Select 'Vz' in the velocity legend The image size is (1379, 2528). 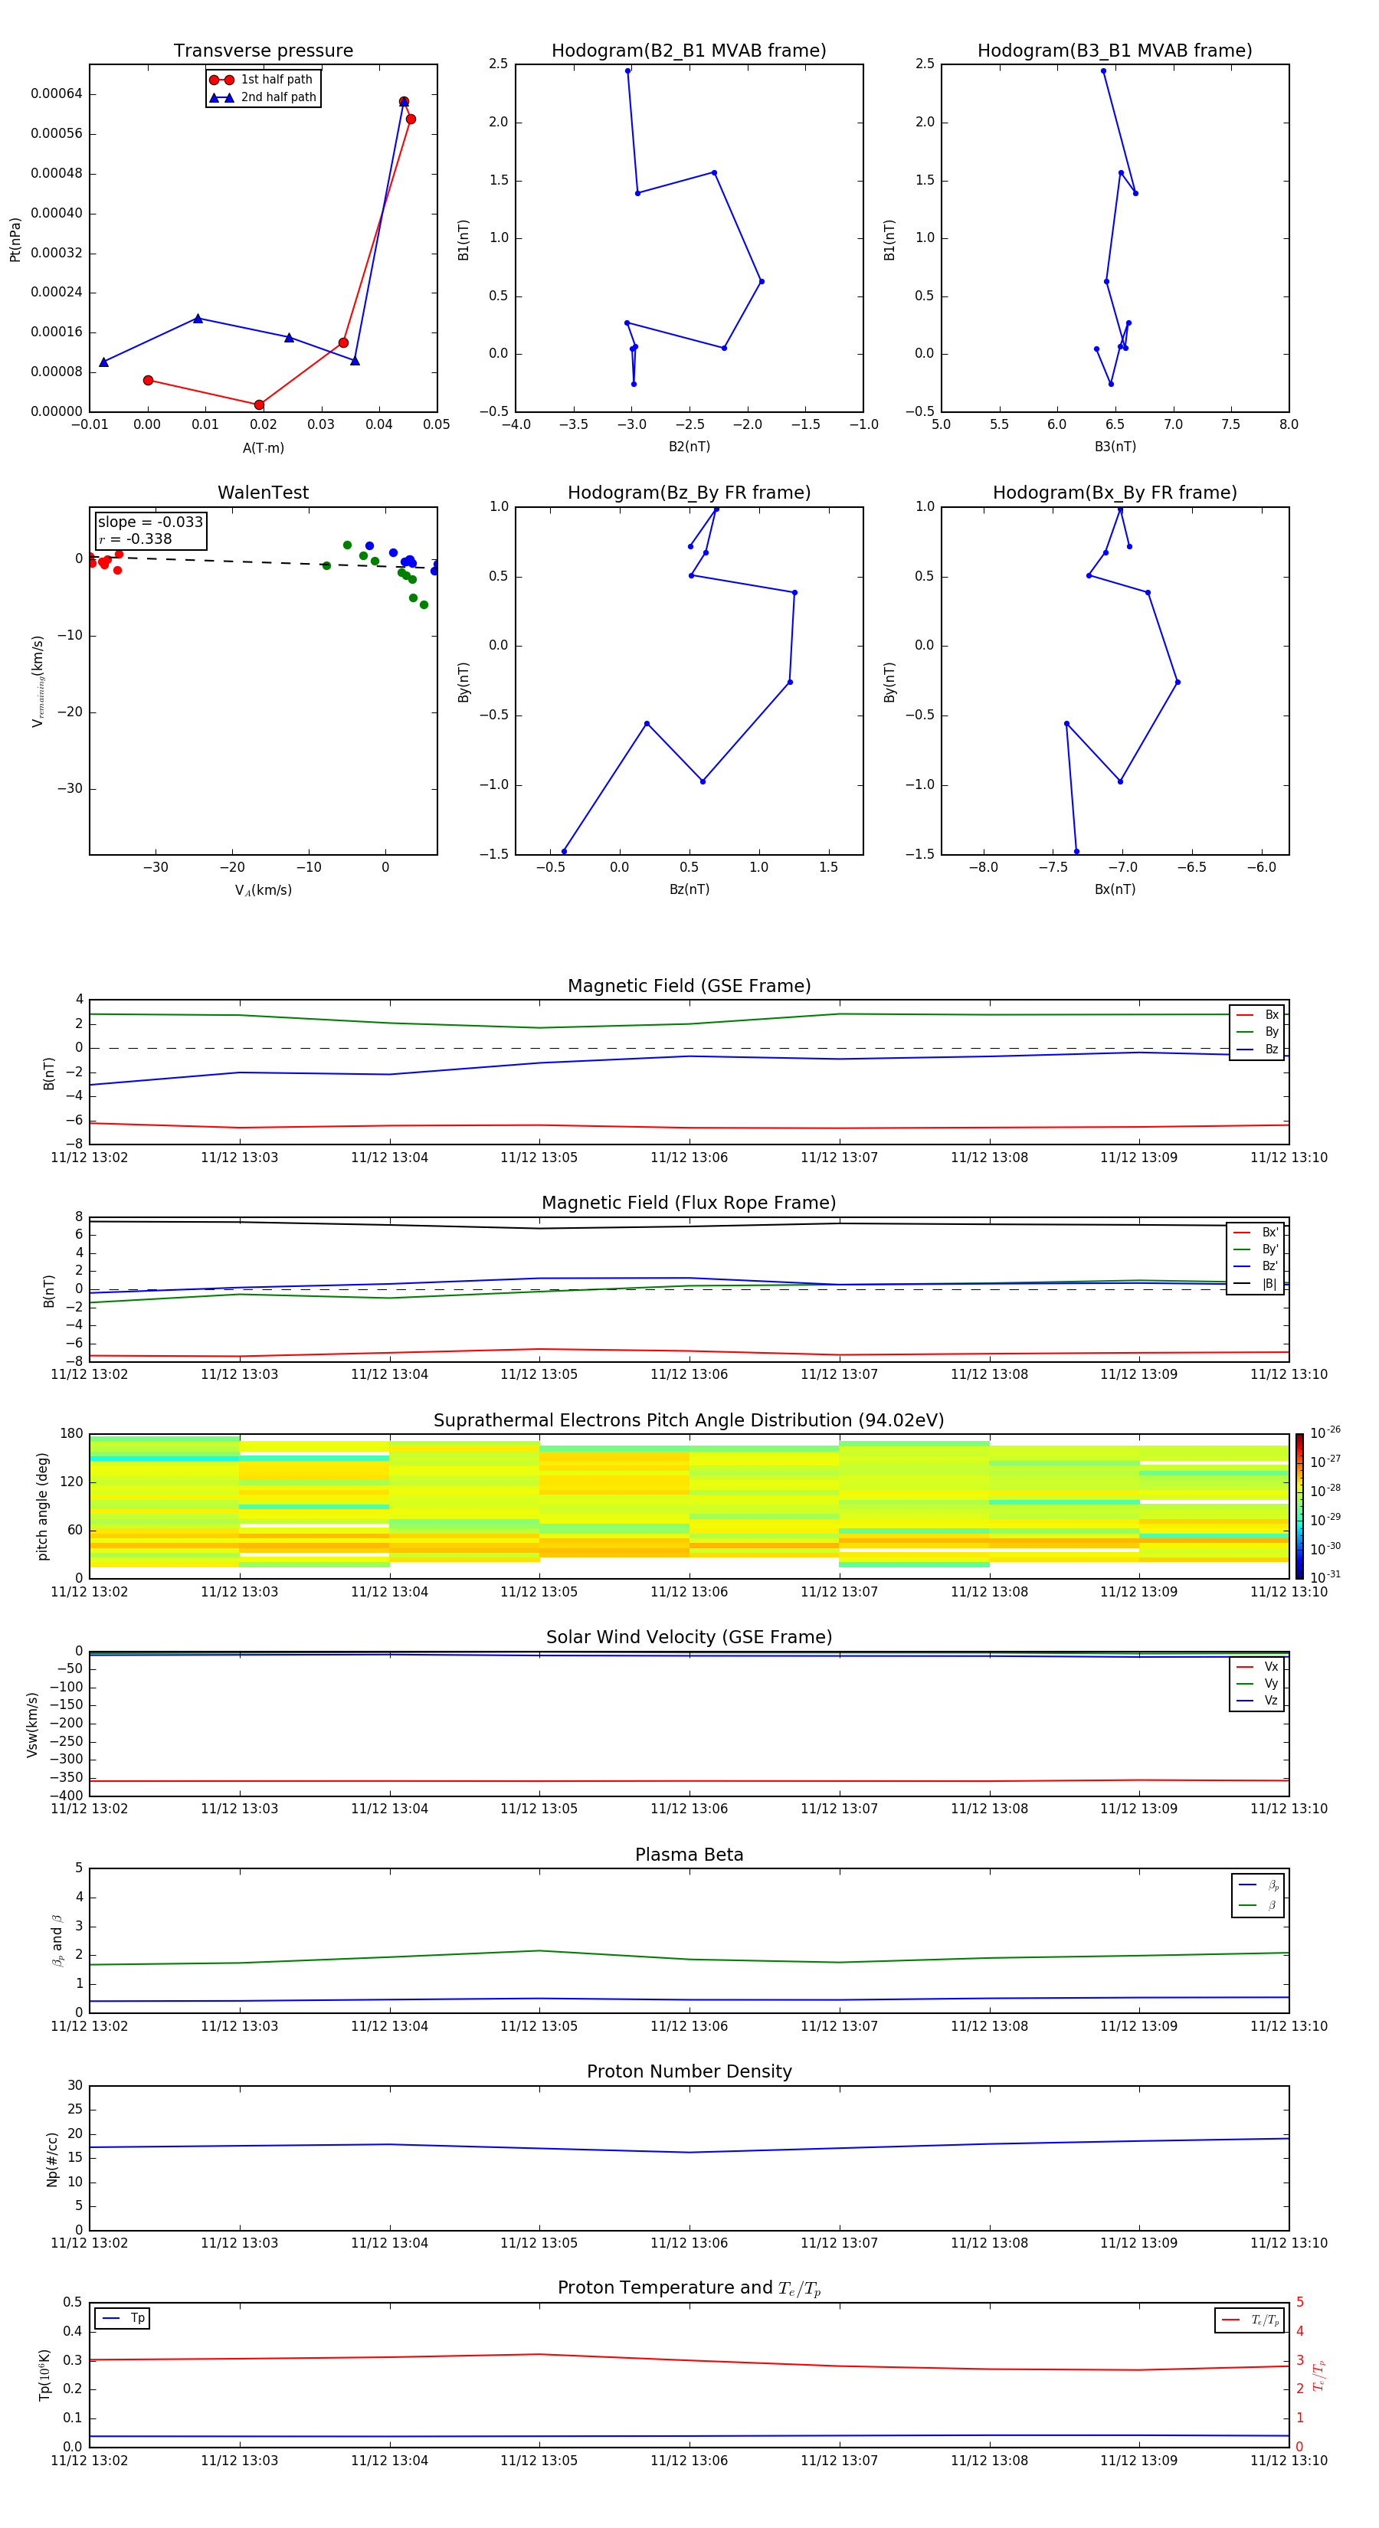click(1257, 1701)
